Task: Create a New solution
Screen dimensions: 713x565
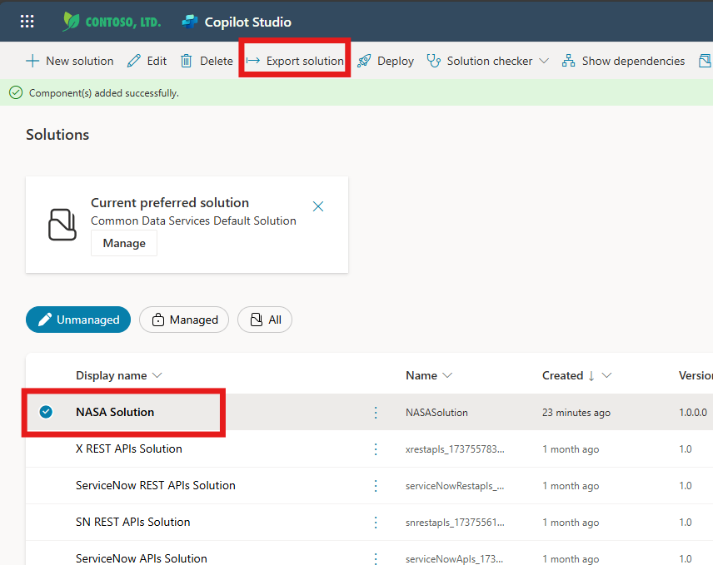Action: (70, 61)
